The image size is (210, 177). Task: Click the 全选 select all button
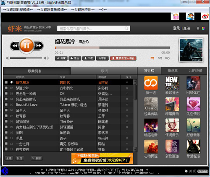click(x=9, y=158)
